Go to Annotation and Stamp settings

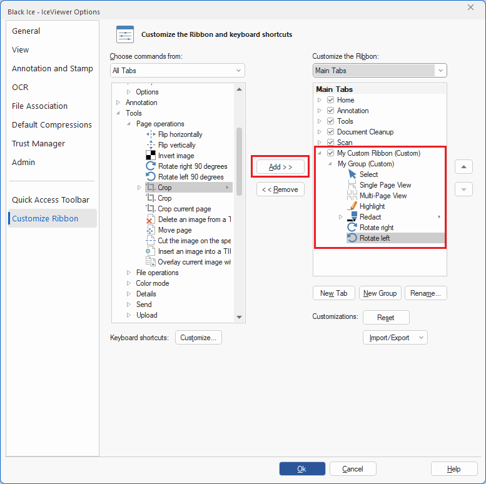[53, 69]
